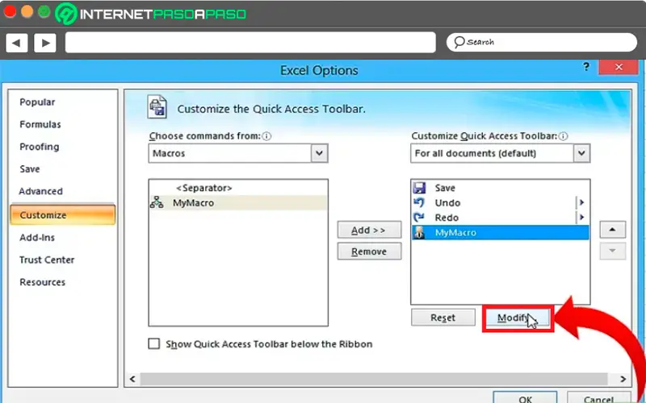Viewport: 646px width, 403px height.
Task: Open the Choose commands from Macros dropdown
Action: click(x=319, y=153)
